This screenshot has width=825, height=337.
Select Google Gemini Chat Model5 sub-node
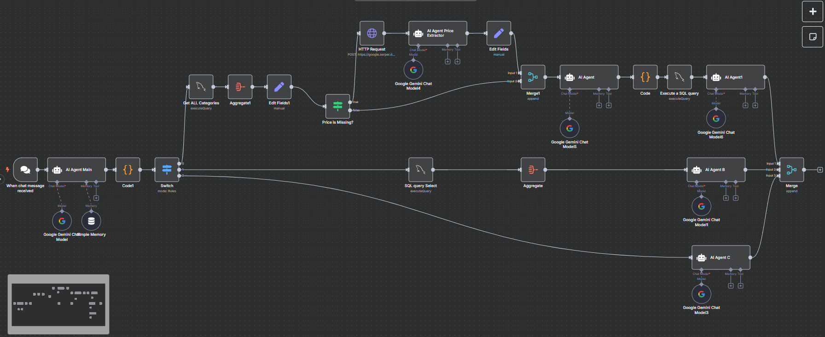569,128
